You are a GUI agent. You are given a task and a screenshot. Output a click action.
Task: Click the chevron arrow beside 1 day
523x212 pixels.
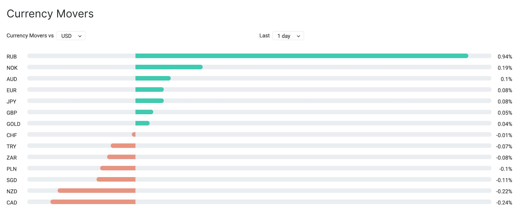298,36
